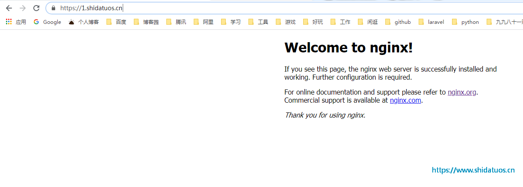Expand the 腾讯 bookmark folder

[x=176, y=22]
